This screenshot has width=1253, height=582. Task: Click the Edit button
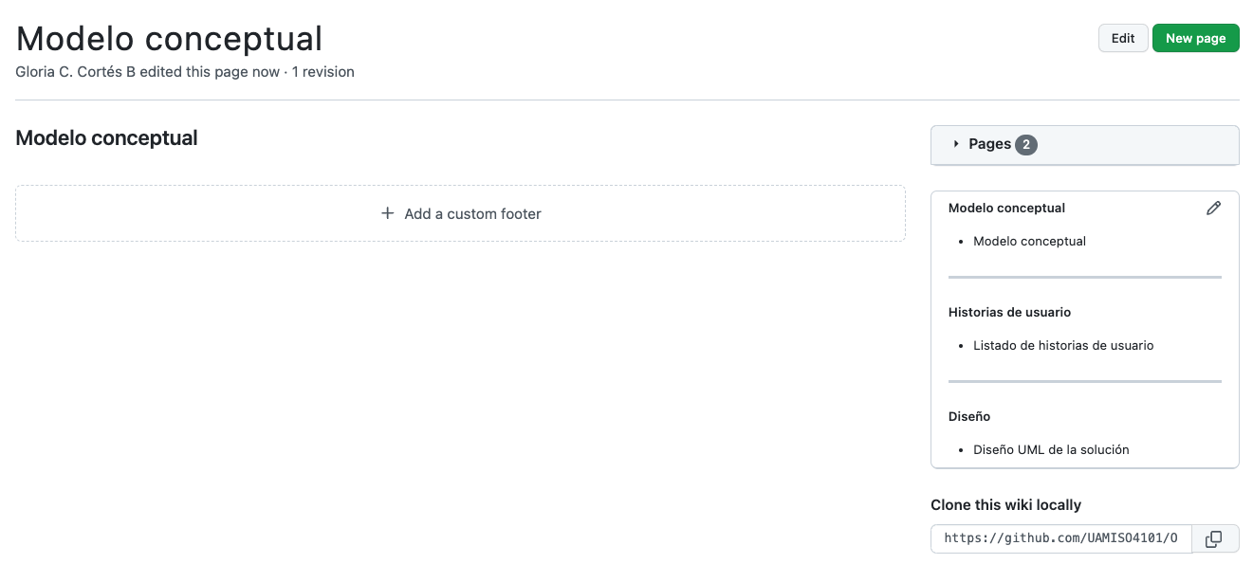tap(1123, 38)
